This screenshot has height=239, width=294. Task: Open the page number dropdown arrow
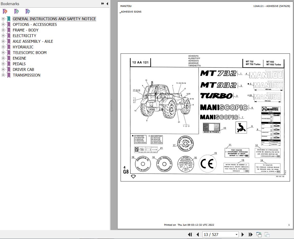click(236, 234)
